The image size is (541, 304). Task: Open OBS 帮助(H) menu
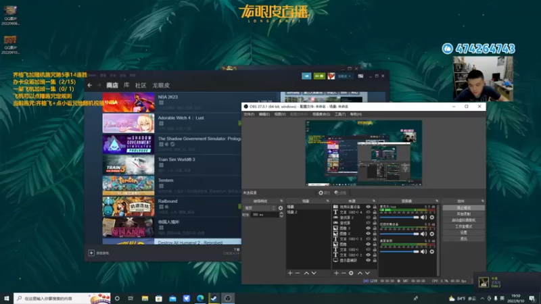click(356, 114)
